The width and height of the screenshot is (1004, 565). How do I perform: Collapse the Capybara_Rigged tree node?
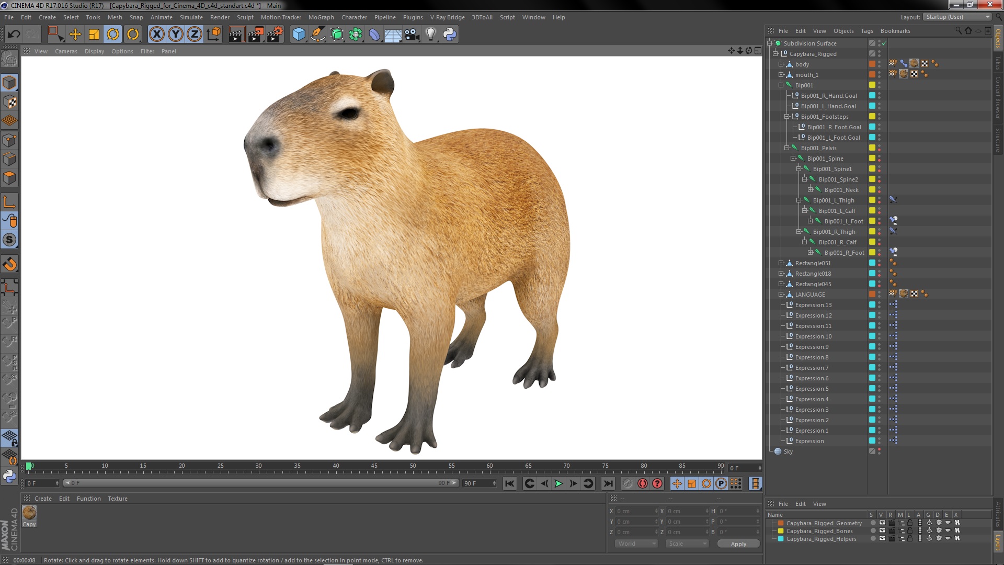click(775, 54)
